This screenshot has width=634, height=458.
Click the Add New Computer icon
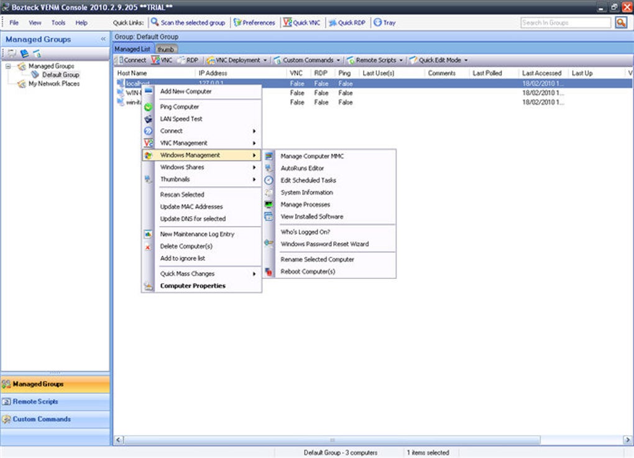pyautogui.click(x=149, y=91)
